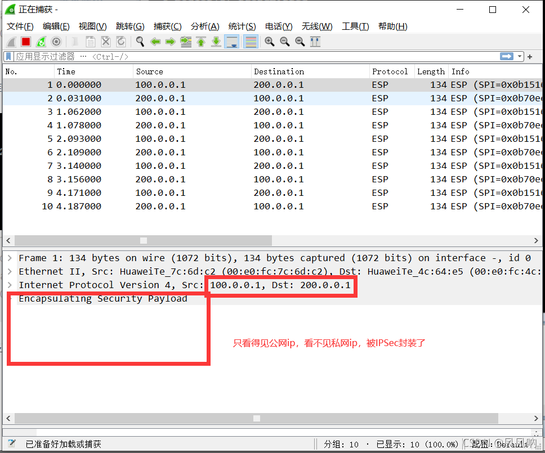This screenshot has width=545, height=453.
Task: Open the 统计(S) menu
Action: click(242, 26)
